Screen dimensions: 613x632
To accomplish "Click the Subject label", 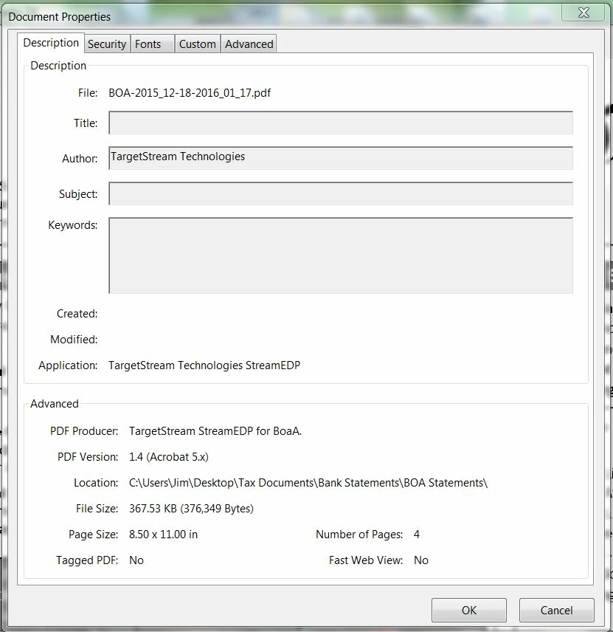I will (78, 194).
